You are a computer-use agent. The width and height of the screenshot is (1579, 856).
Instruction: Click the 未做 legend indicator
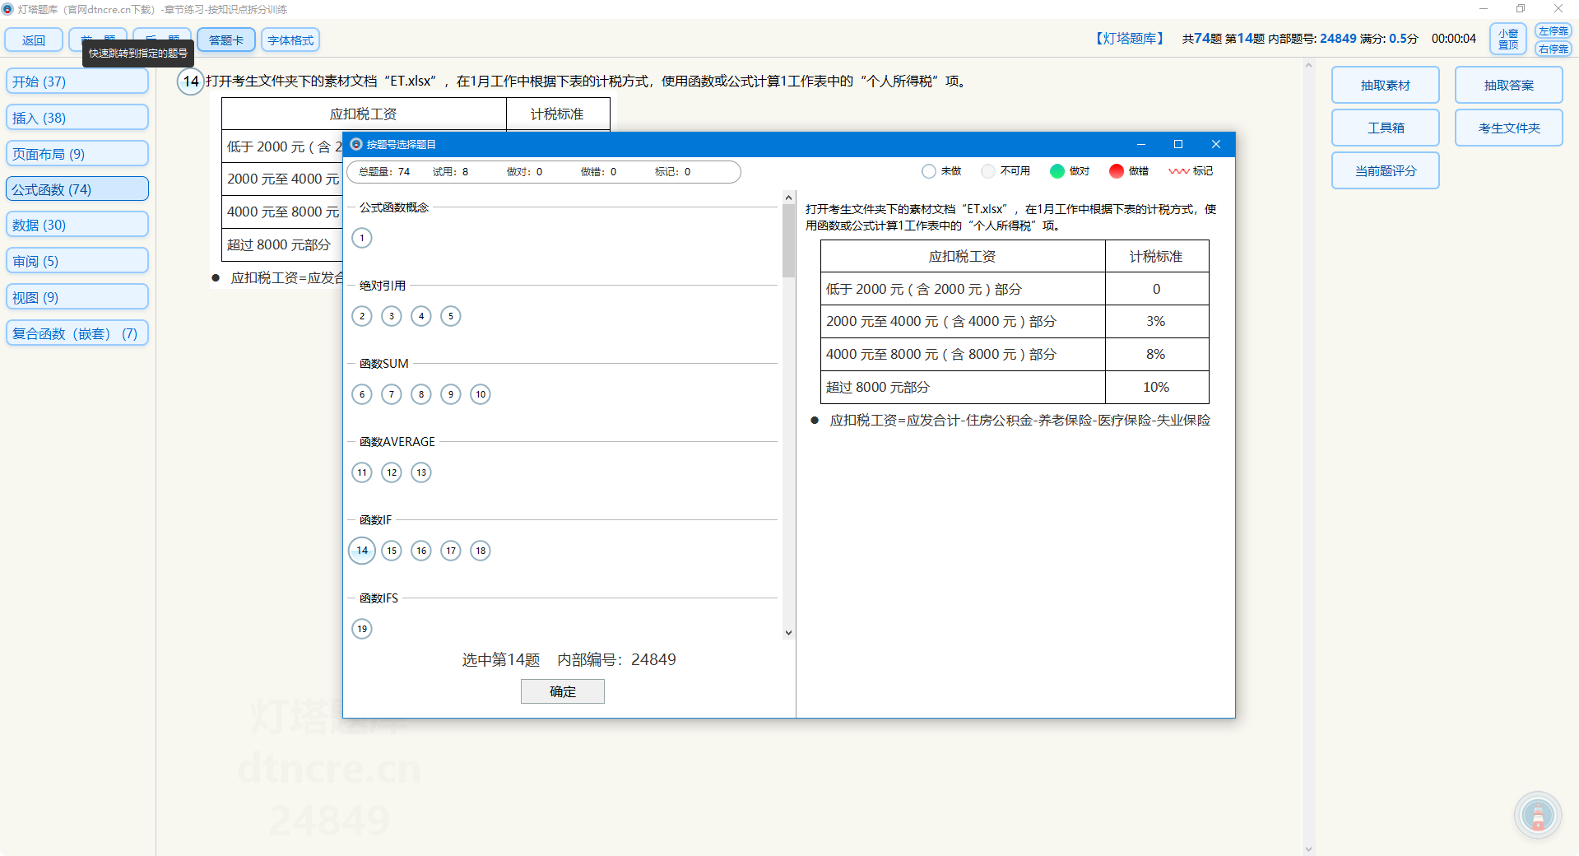(x=929, y=171)
